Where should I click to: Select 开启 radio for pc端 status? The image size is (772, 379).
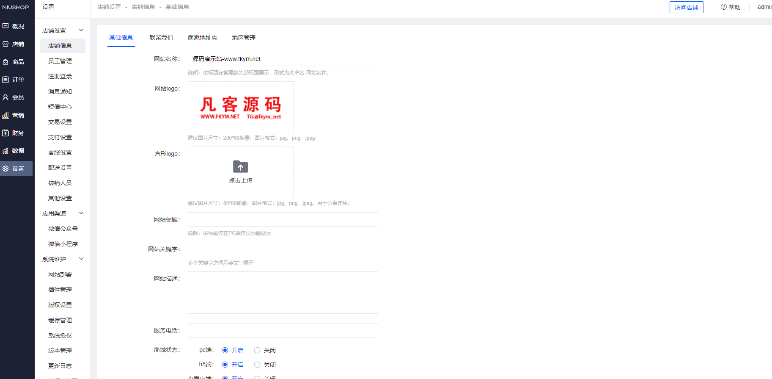point(225,350)
